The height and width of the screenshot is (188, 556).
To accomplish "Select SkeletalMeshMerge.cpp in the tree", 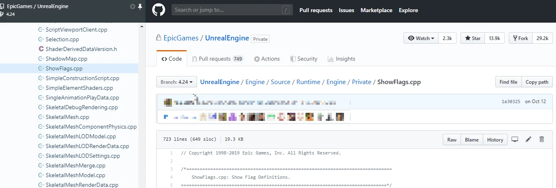I will (76, 165).
